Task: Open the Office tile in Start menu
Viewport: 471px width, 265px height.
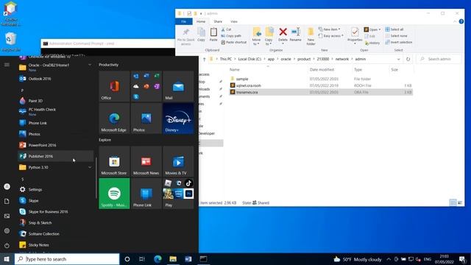Action: click(114, 86)
